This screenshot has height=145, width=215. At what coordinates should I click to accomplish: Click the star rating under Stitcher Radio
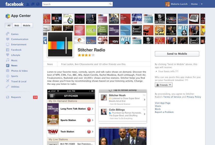point(86,55)
